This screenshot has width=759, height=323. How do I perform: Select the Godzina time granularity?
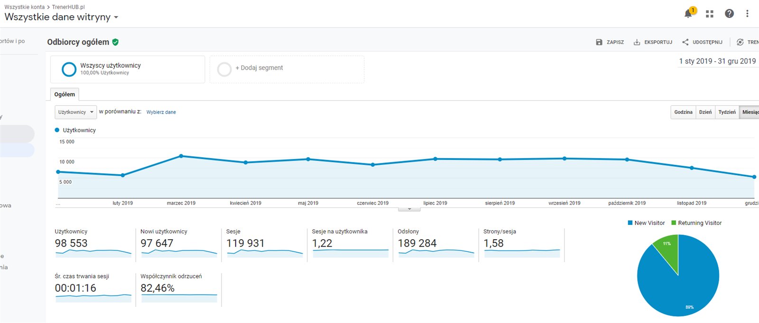click(x=683, y=112)
